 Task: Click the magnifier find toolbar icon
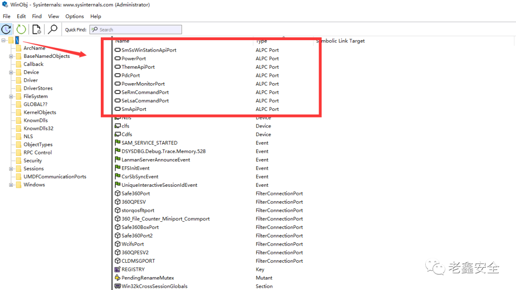[x=53, y=29]
